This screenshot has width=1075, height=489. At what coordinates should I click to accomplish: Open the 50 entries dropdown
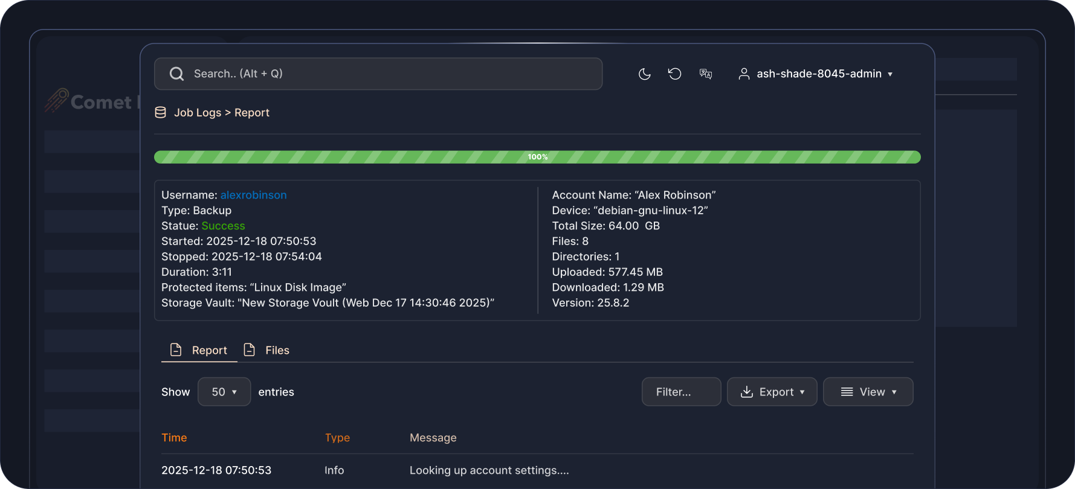click(x=224, y=392)
